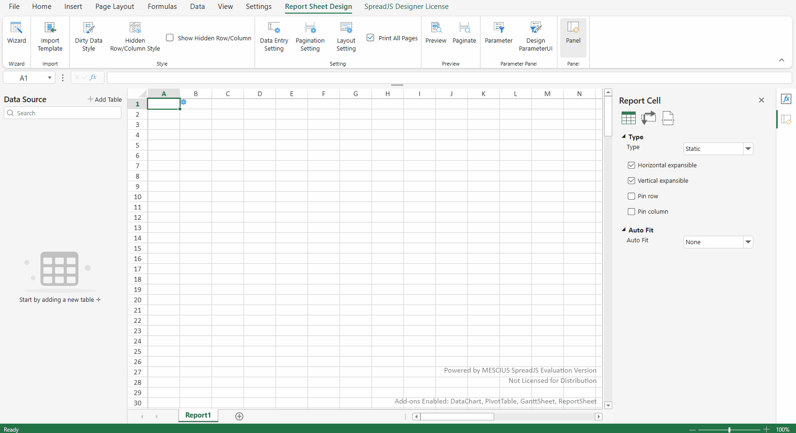796x433 pixels.
Task: Uncheck Print All Pages
Action: (x=370, y=37)
